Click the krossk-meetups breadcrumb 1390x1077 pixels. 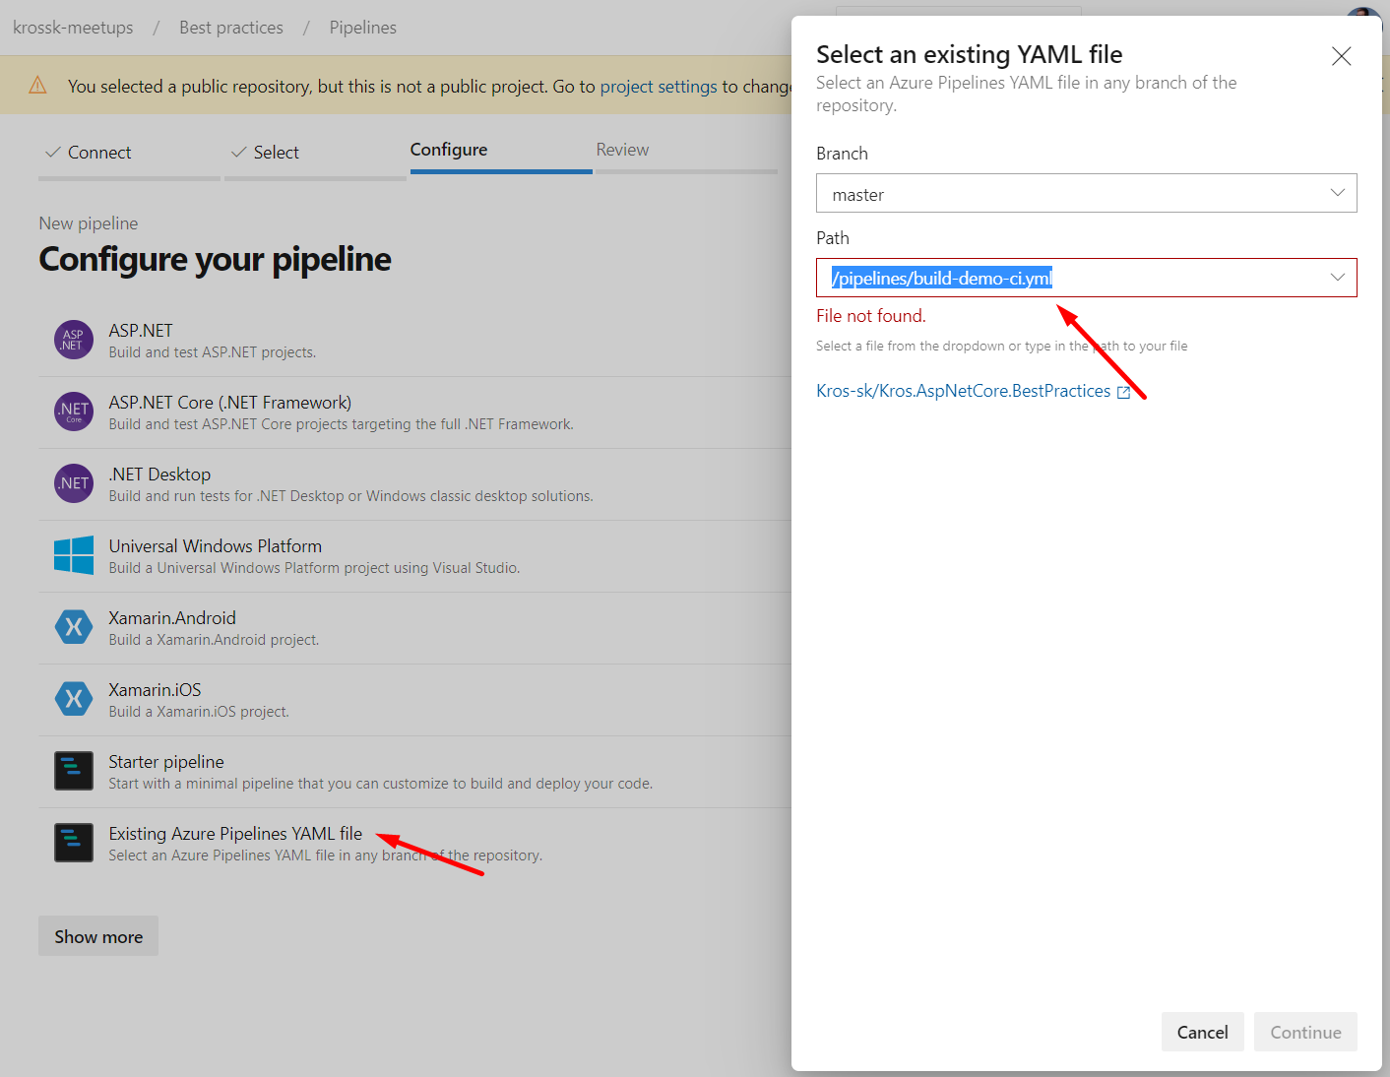click(73, 28)
